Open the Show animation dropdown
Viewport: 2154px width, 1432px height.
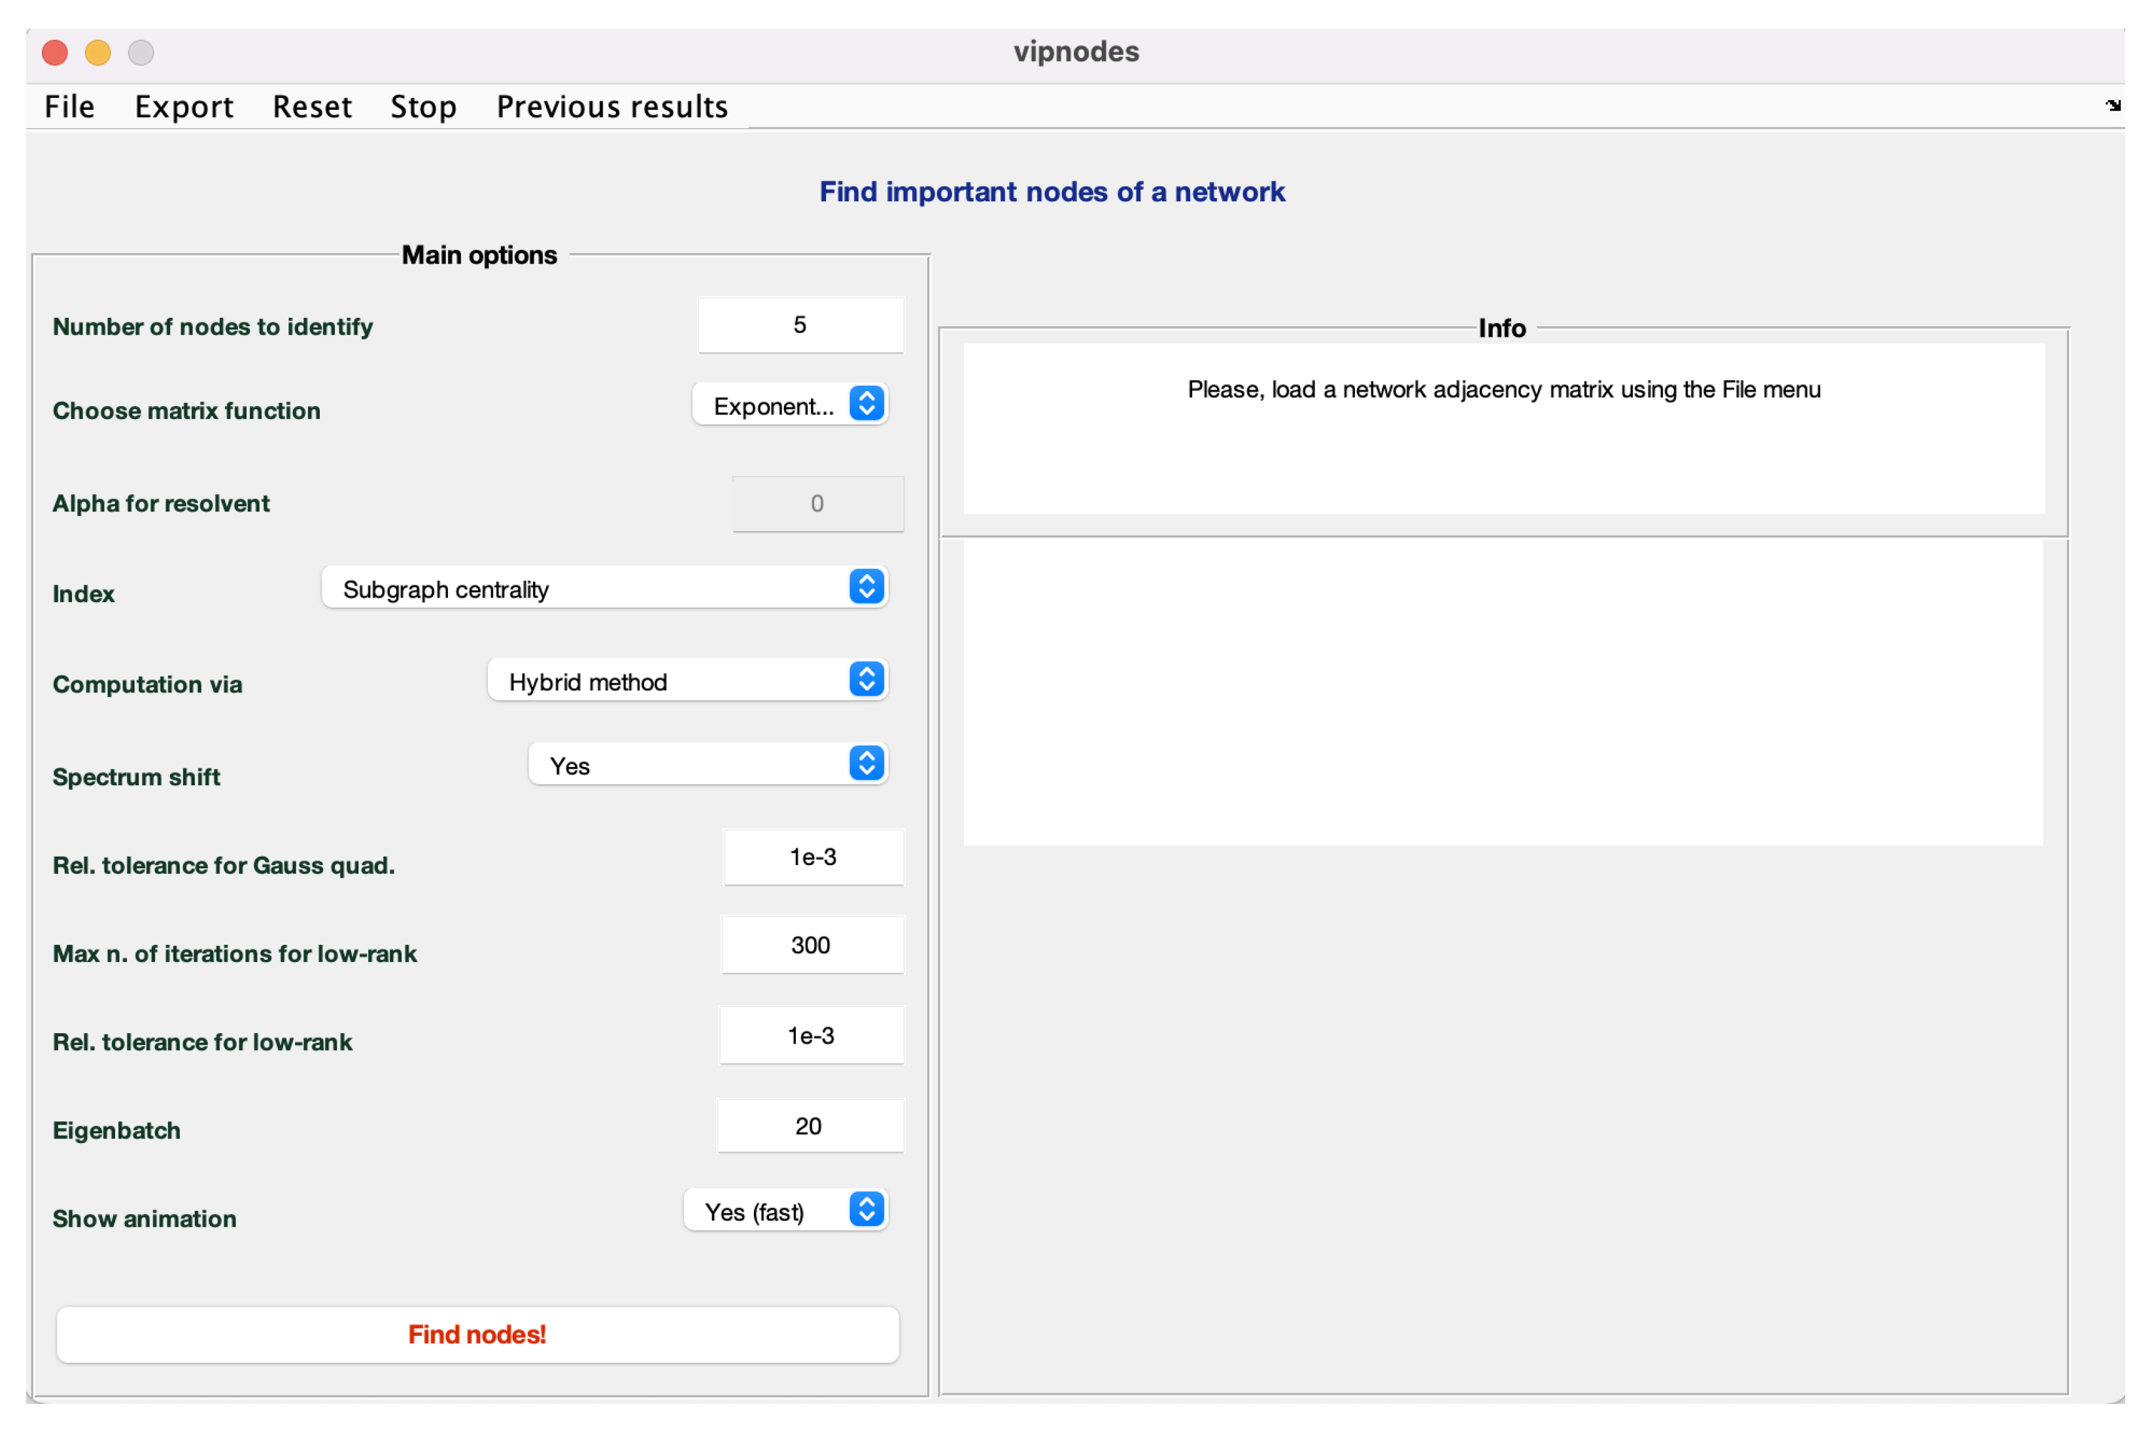point(785,1211)
